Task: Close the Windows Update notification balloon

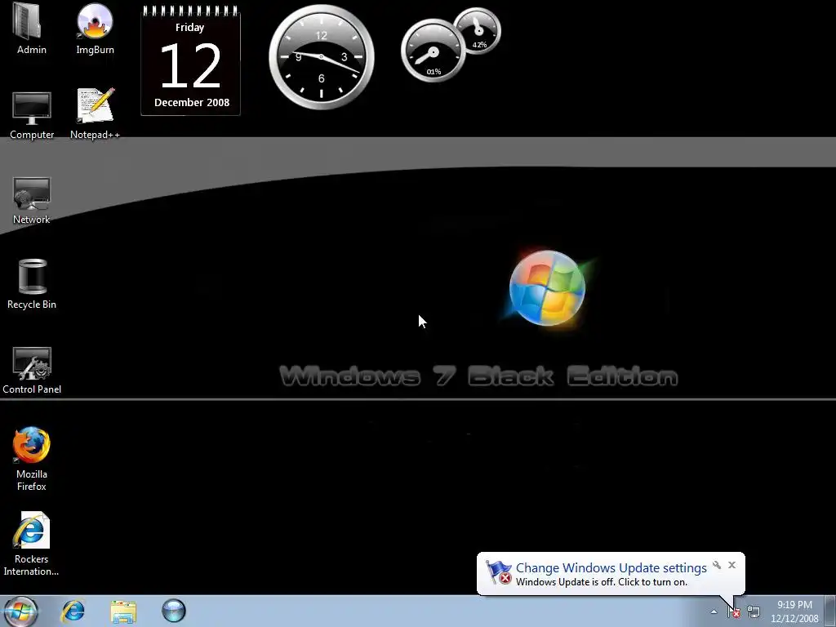Action: tap(732, 565)
